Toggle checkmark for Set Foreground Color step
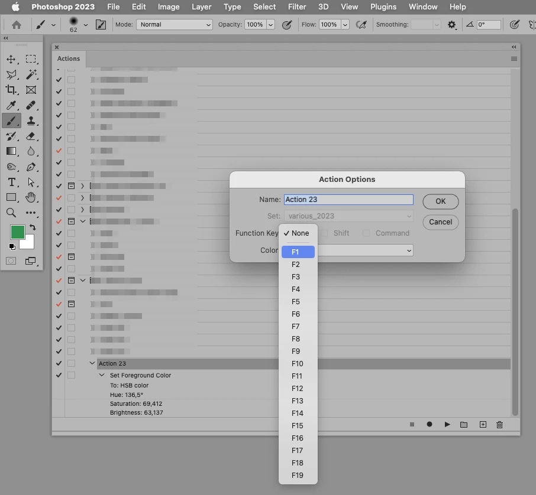The height and width of the screenshot is (495, 536). [x=59, y=375]
